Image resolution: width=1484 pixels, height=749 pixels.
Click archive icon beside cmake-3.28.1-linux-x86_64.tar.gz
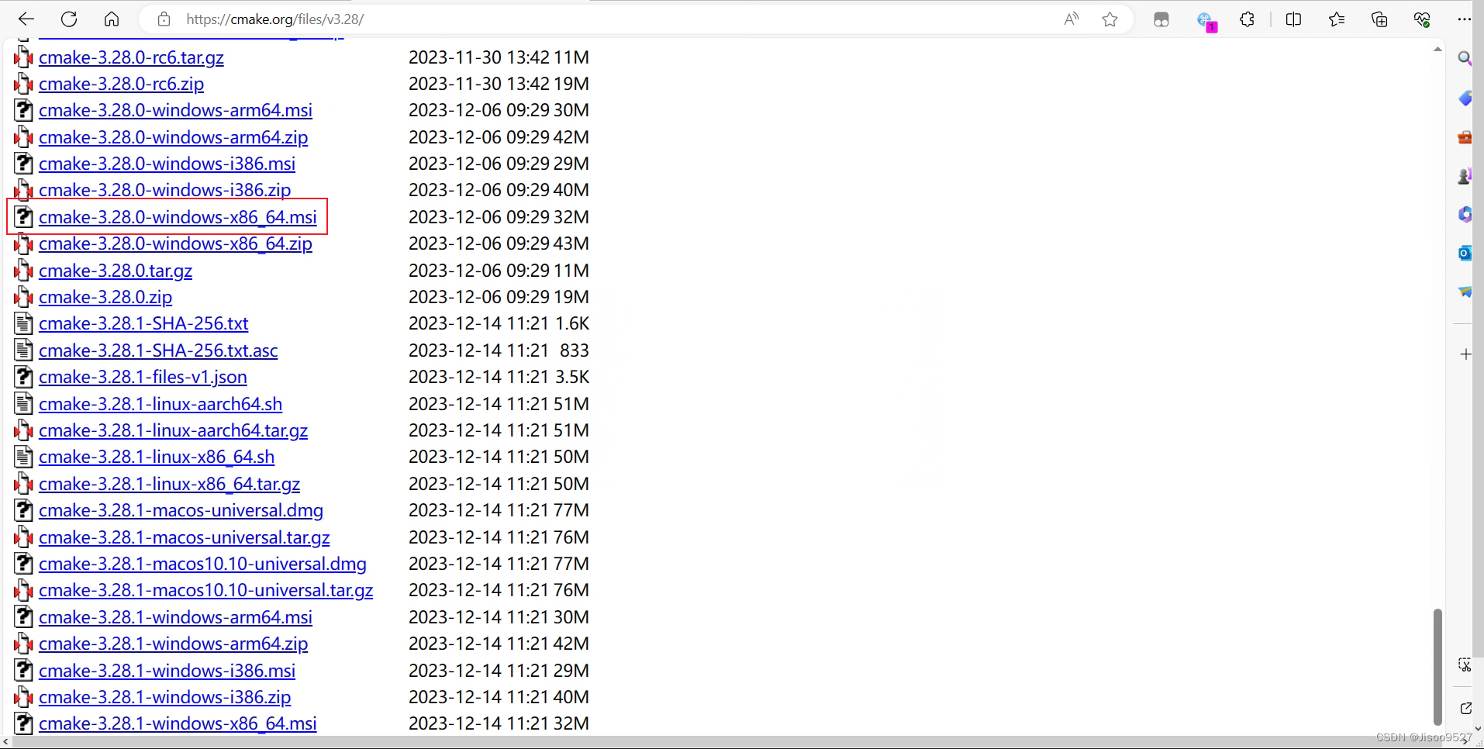24,484
